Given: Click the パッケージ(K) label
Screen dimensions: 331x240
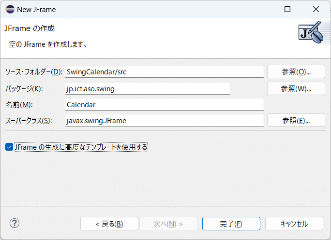Looking at the screenshot, I should (x=24, y=89).
